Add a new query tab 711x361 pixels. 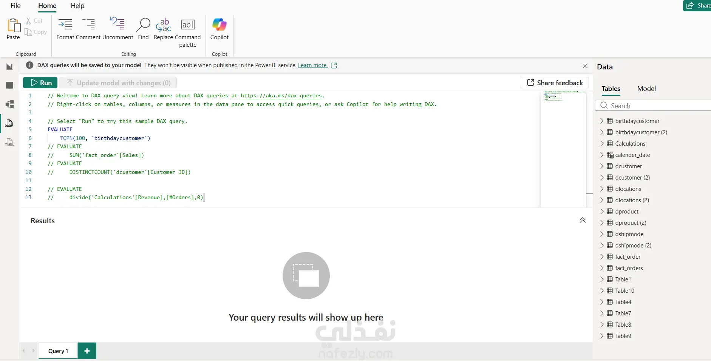pos(87,351)
